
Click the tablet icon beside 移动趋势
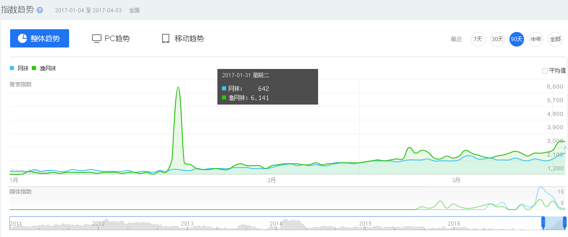[166, 38]
